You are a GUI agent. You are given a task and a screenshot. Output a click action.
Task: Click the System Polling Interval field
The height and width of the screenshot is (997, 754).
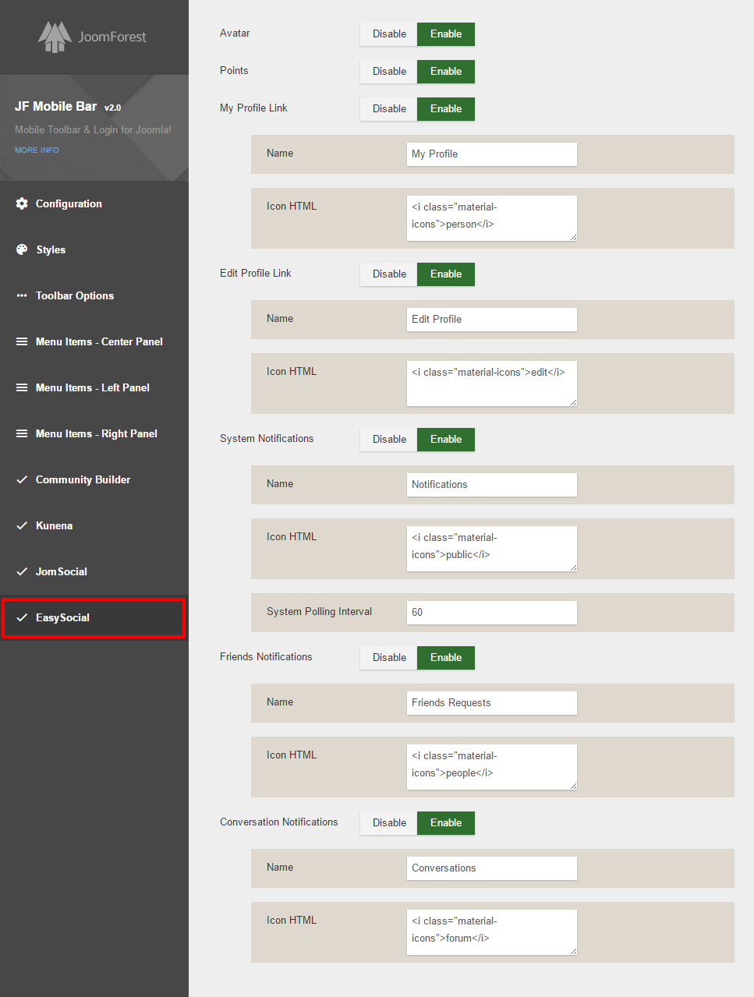coord(491,613)
